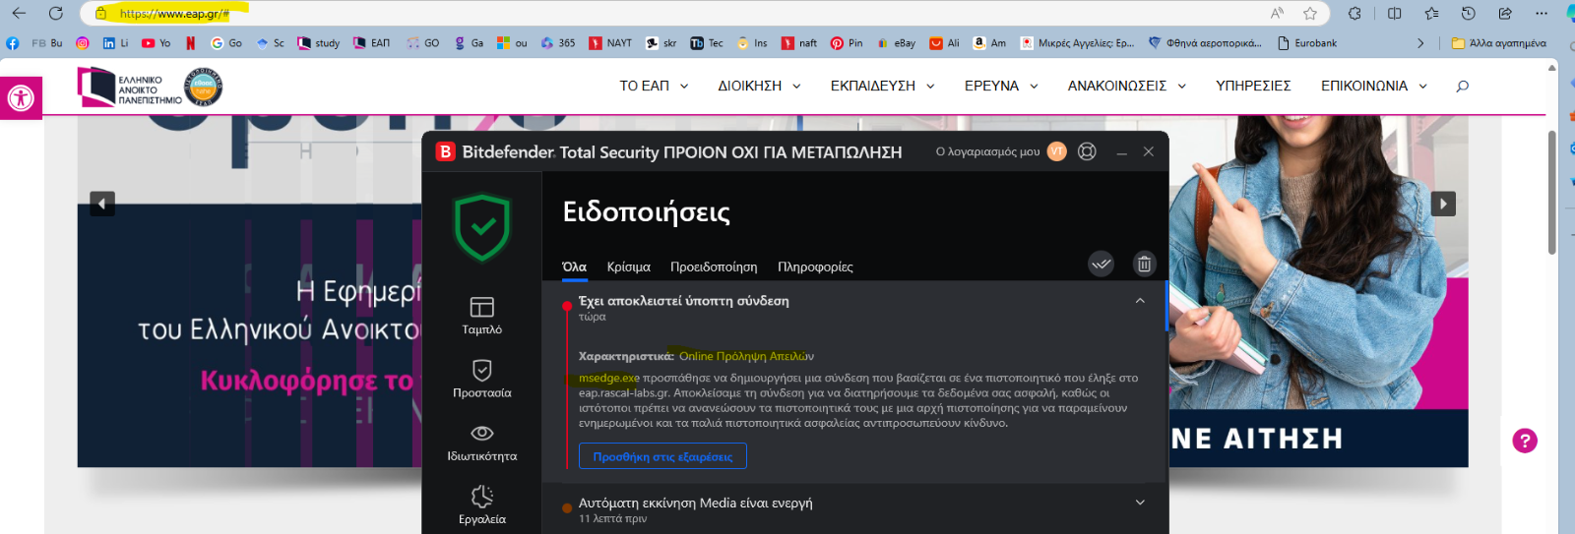This screenshot has height=534, width=1575.
Task: Open the 'Φθηνά αεροπορικά' bookmark
Action: click(1205, 43)
